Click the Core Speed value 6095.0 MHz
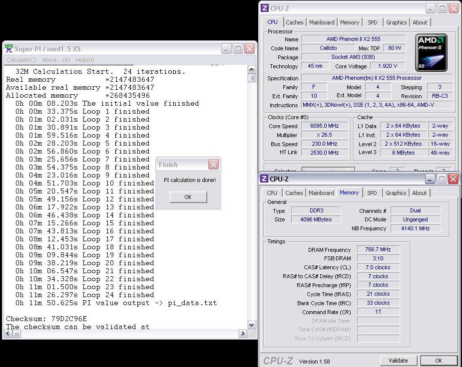 pos(325,126)
